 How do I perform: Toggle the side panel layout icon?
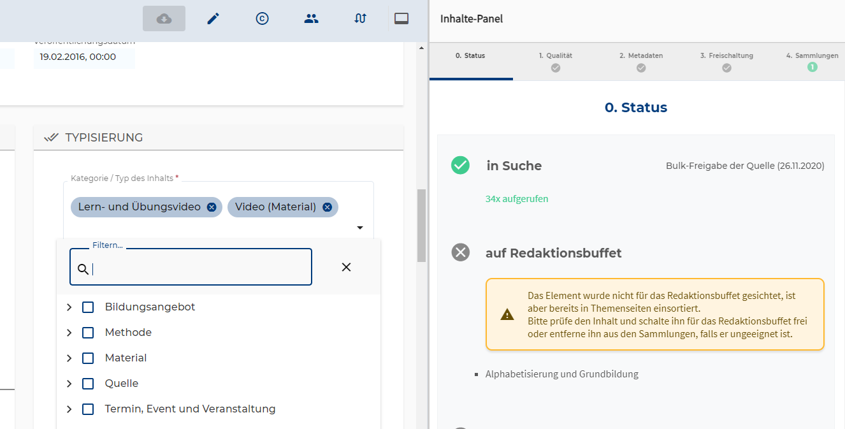click(x=401, y=18)
